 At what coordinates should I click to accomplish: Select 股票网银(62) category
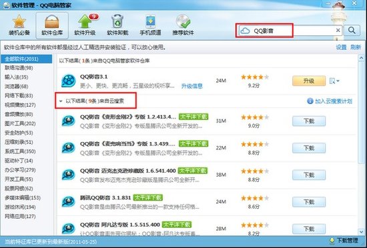coord(19,189)
